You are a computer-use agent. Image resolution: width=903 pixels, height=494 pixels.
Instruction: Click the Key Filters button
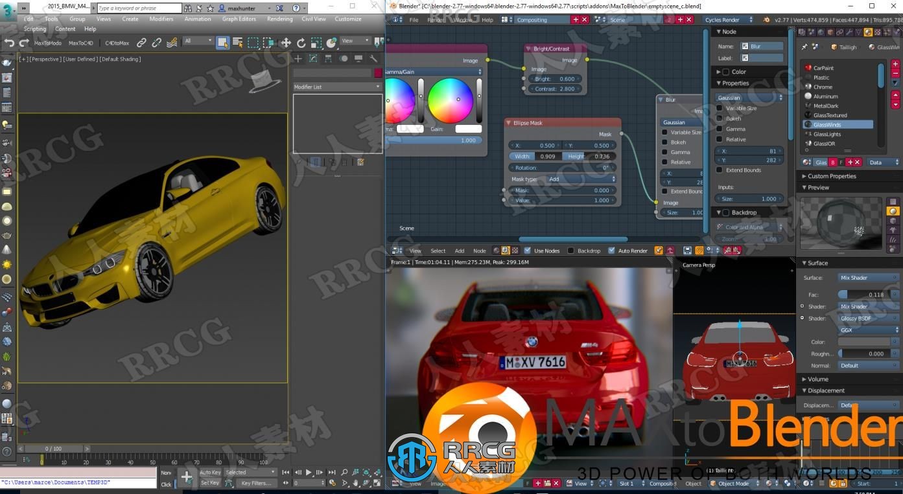pyautogui.click(x=256, y=483)
